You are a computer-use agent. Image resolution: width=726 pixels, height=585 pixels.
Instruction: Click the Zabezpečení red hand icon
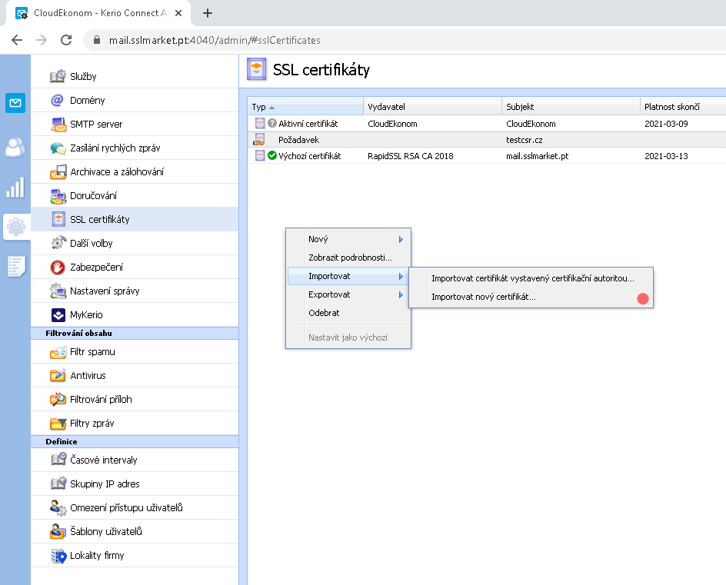pos(58,268)
